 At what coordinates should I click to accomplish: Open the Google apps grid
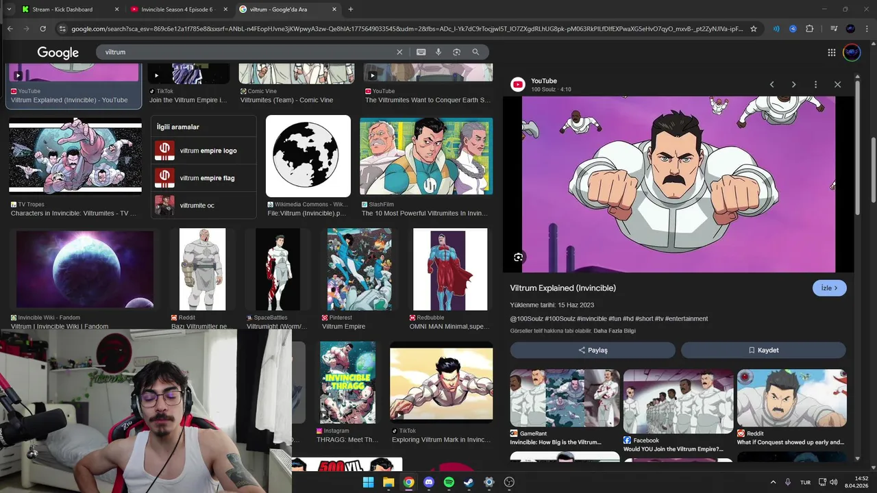click(x=831, y=53)
